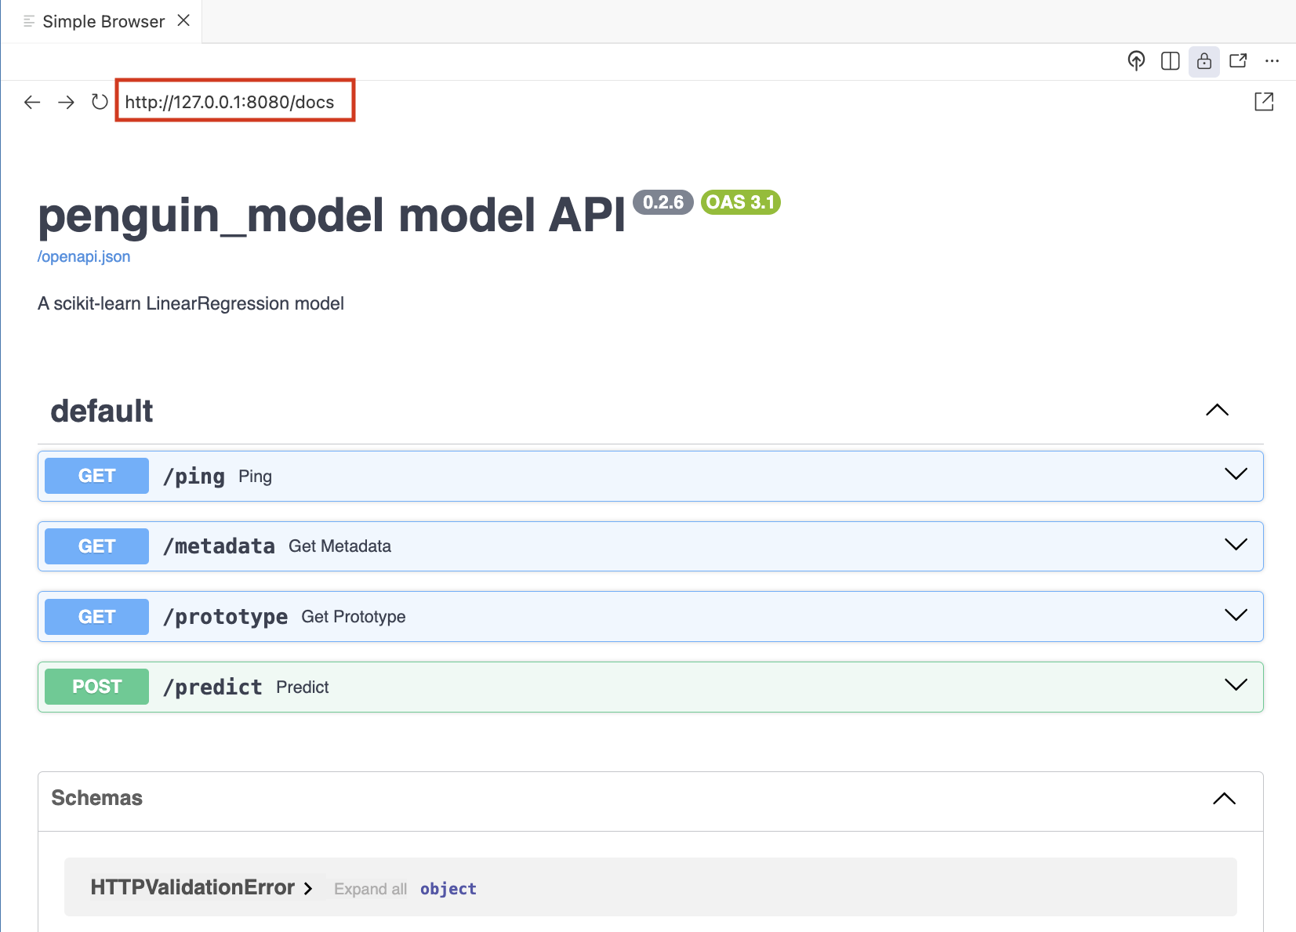Expand the GET /metadata endpoint

[1236, 545]
